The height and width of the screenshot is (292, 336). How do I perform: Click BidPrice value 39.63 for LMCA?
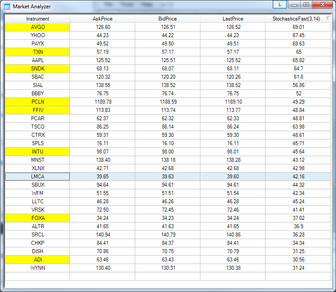coord(168,177)
